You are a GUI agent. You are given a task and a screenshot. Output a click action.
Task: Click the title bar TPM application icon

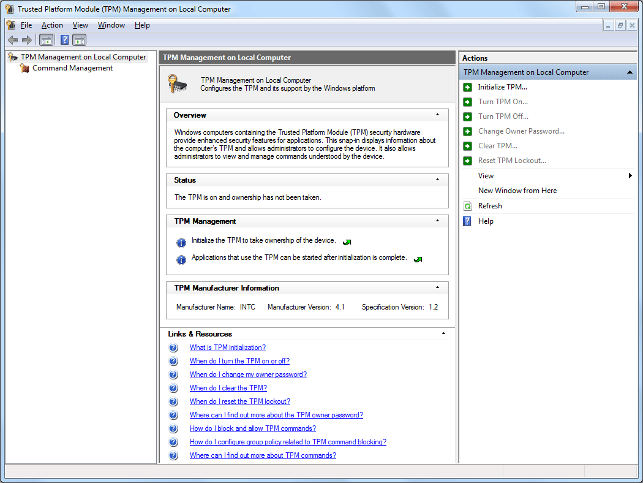[x=9, y=9]
